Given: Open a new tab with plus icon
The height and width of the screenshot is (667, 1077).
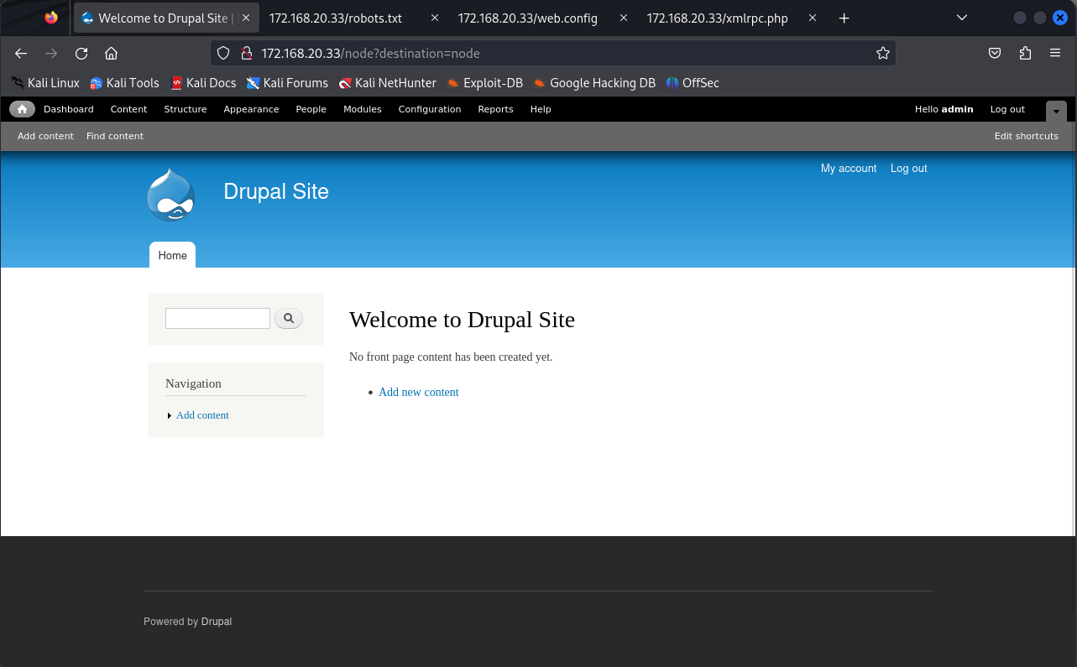Looking at the screenshot, I should (844, 18).
